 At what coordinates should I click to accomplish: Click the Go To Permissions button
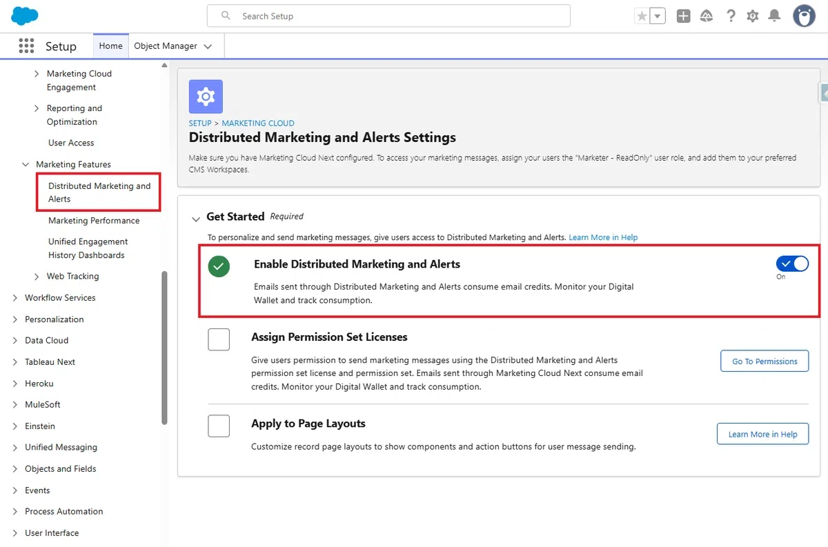click(x=765, y=361)
